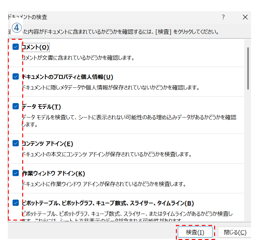The width and height of the screenshot is (277, 240).
Task: Select the コンテンツ アドイン(E) heading text
Action: [47, 143]
